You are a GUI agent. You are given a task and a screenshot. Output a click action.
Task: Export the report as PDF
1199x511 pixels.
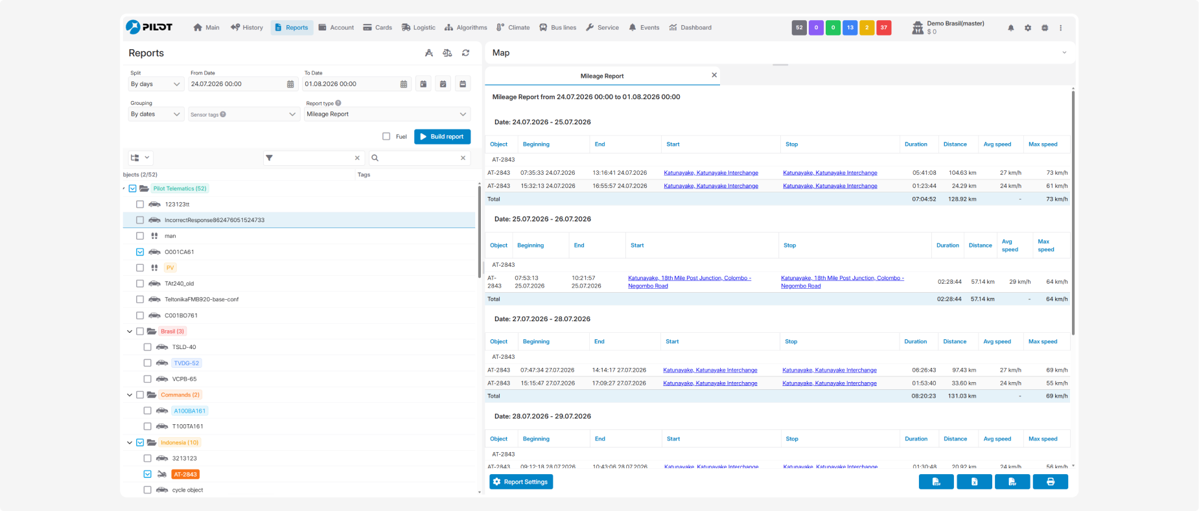(x=1012, y=482)
